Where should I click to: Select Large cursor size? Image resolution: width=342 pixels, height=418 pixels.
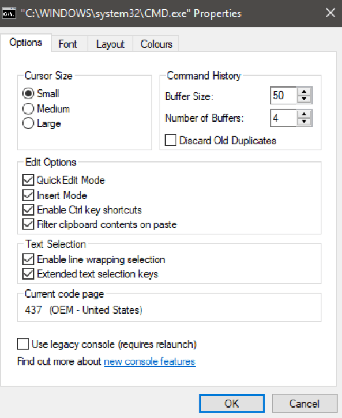[28, 123]
